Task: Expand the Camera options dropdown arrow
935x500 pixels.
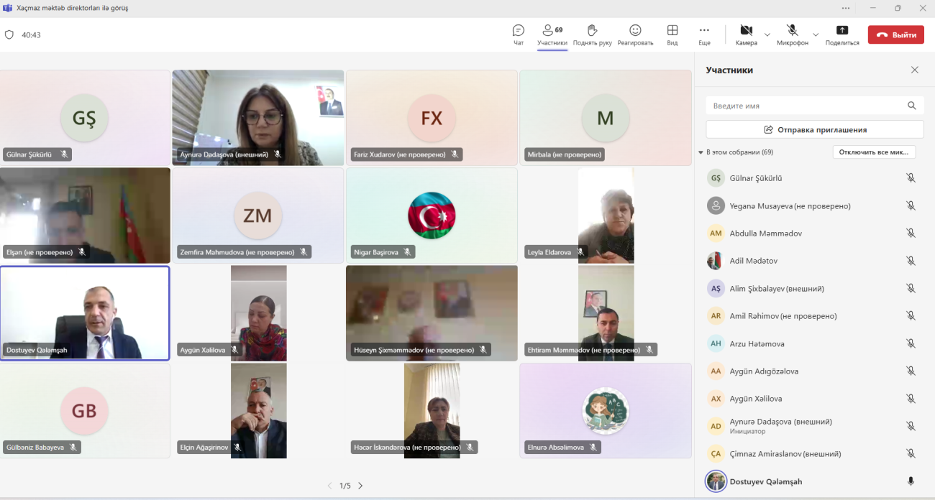Action: (767, 34)
